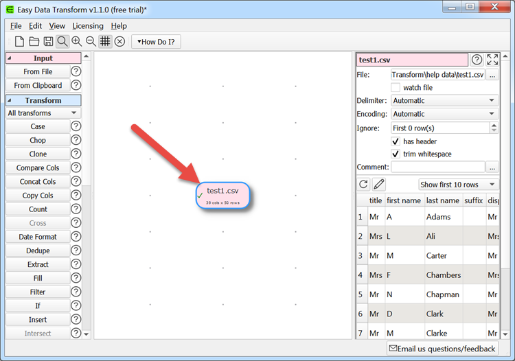Screen dimensions: 515x361
Task: Uncheck the has header checkbox
Action: tap(396, 141)
